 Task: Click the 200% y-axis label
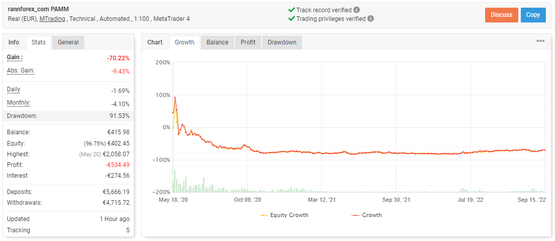click(163, 62)
